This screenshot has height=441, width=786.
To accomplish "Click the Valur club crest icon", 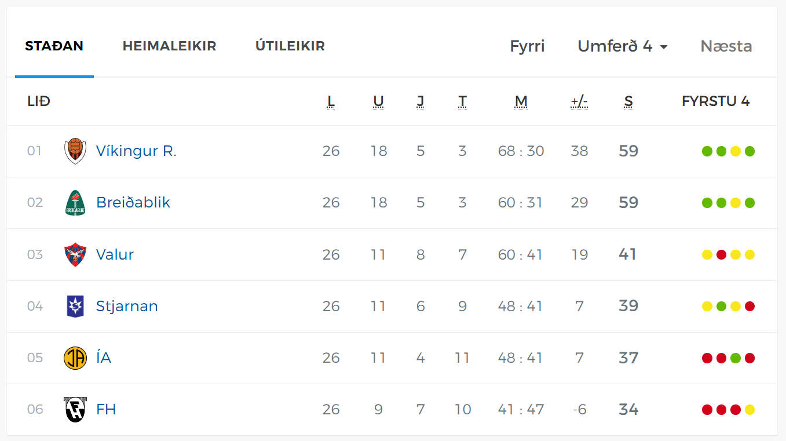I will point(75,254).
